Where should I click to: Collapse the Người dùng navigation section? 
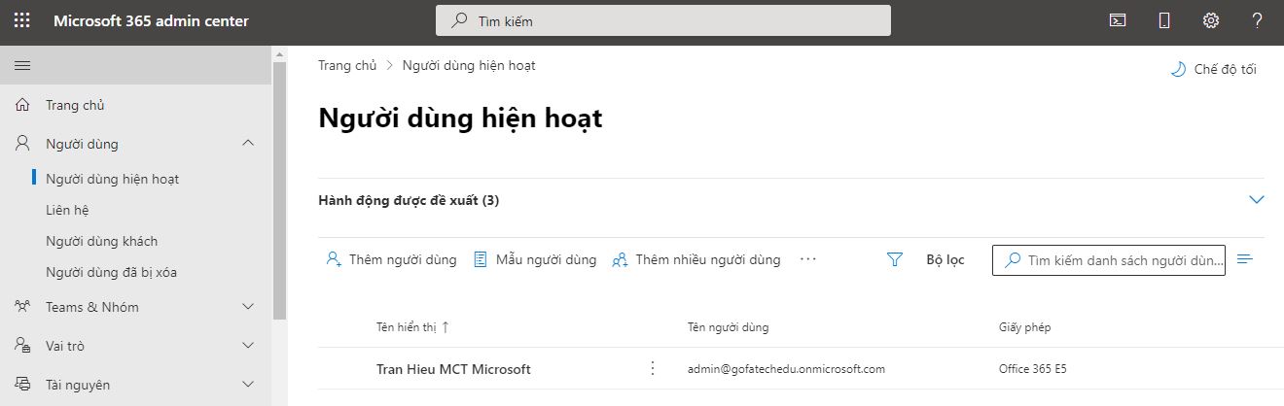[x=248, y=144]
